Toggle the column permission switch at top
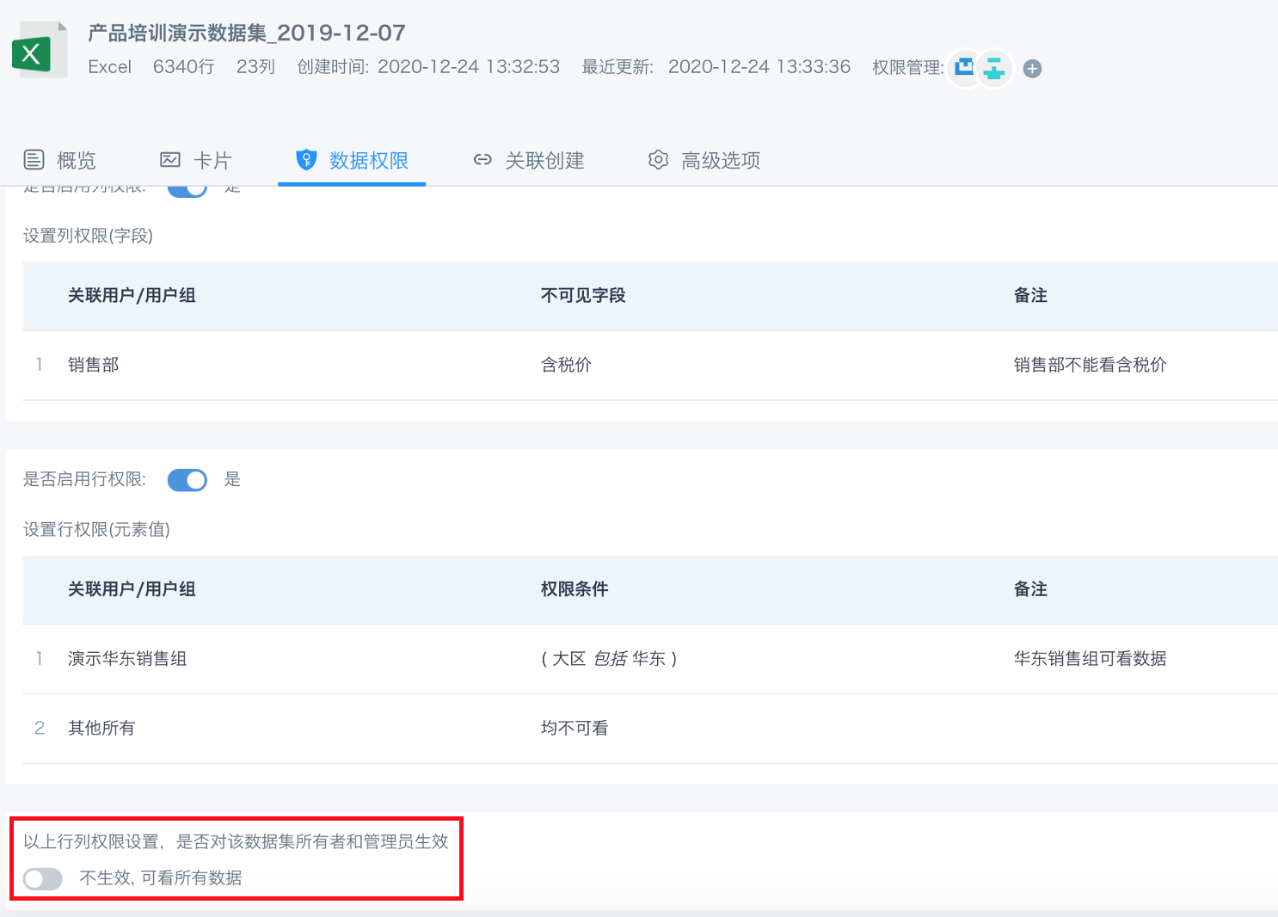1278x917 pixels. point(187,190)
